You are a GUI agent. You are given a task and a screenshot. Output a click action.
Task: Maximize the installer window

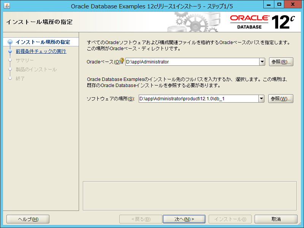coord(279,5)
